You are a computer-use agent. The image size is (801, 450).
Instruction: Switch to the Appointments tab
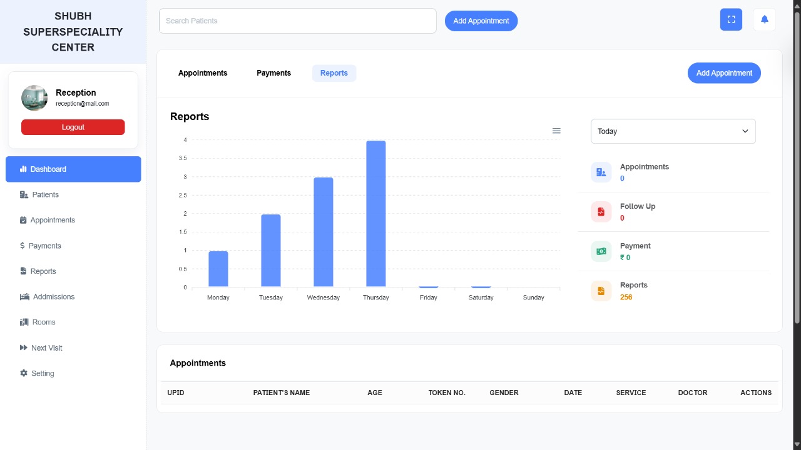[x=203, y=73]
